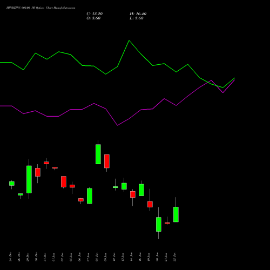This screenshot has height=270, width=270.
Task: Select the tall green candle above 29 Dec
Action: [29, 179]
